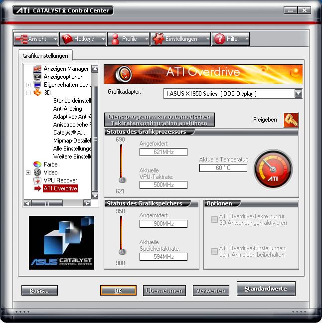This screenshot has height=323, width=322.
Task: Click the Einstellungen gear icon
Action: (x=158, y=39)
